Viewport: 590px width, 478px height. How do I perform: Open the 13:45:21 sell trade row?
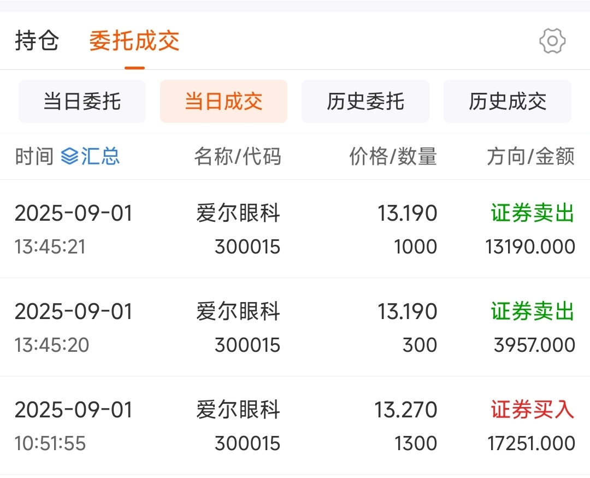295,229
